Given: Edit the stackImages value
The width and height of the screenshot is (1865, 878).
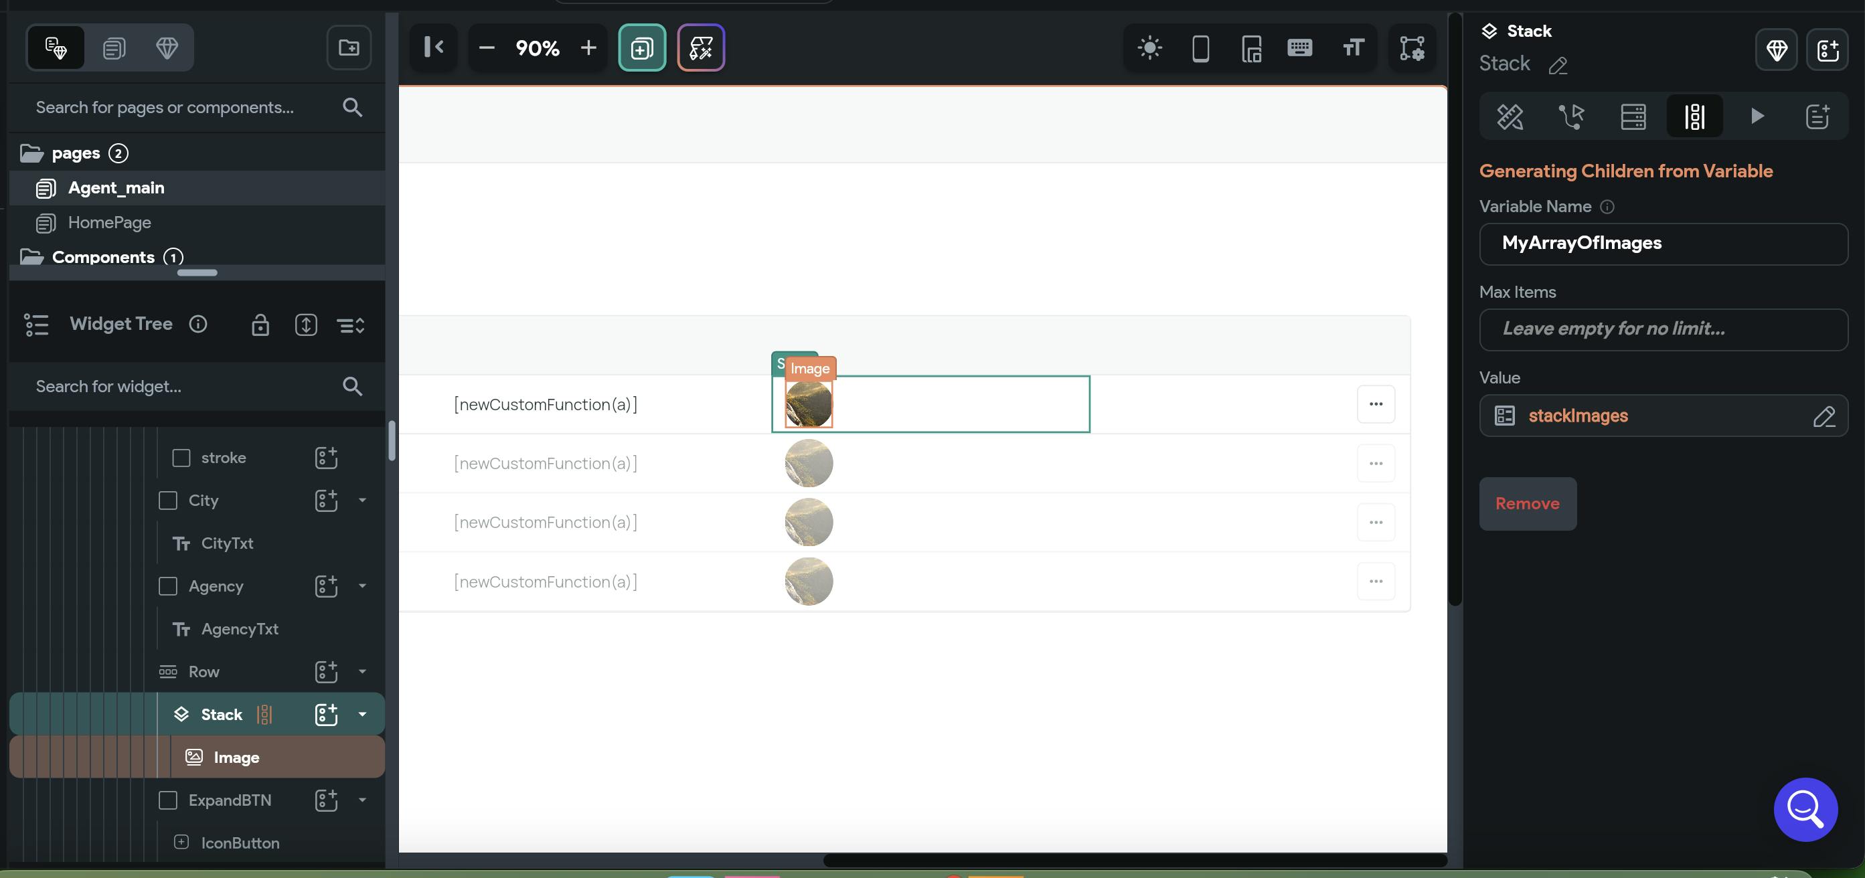Looking at the screenshot, I should click(x=1823, y=416).
